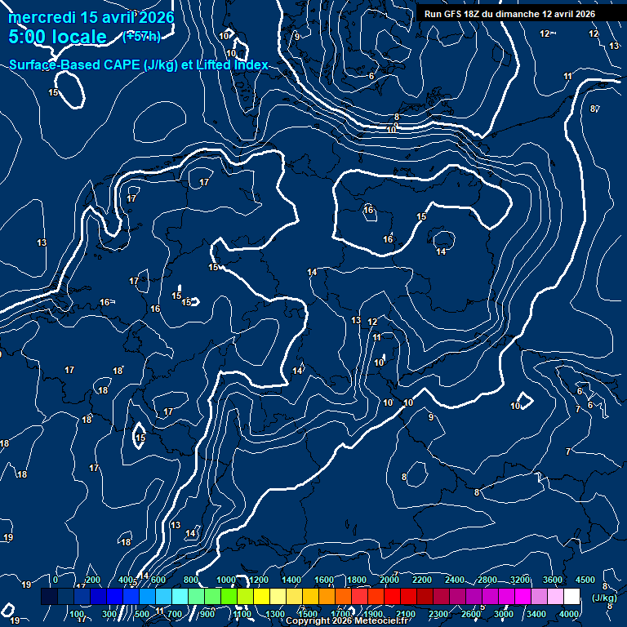Click the '2100' legend value
The image size is (627, 627).
pos(406,614)
